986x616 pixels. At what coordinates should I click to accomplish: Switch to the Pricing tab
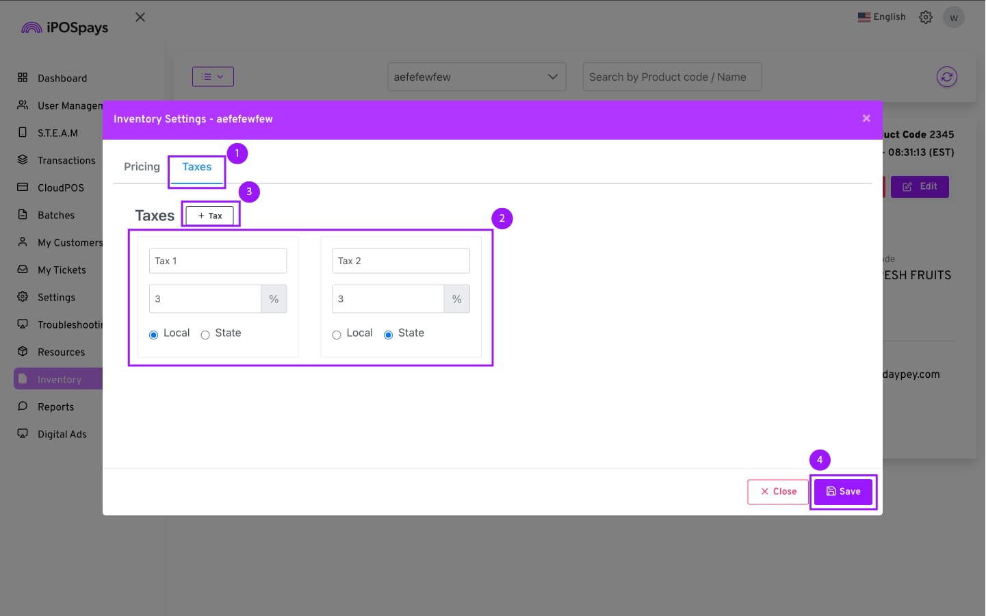[x=142, y=167]
